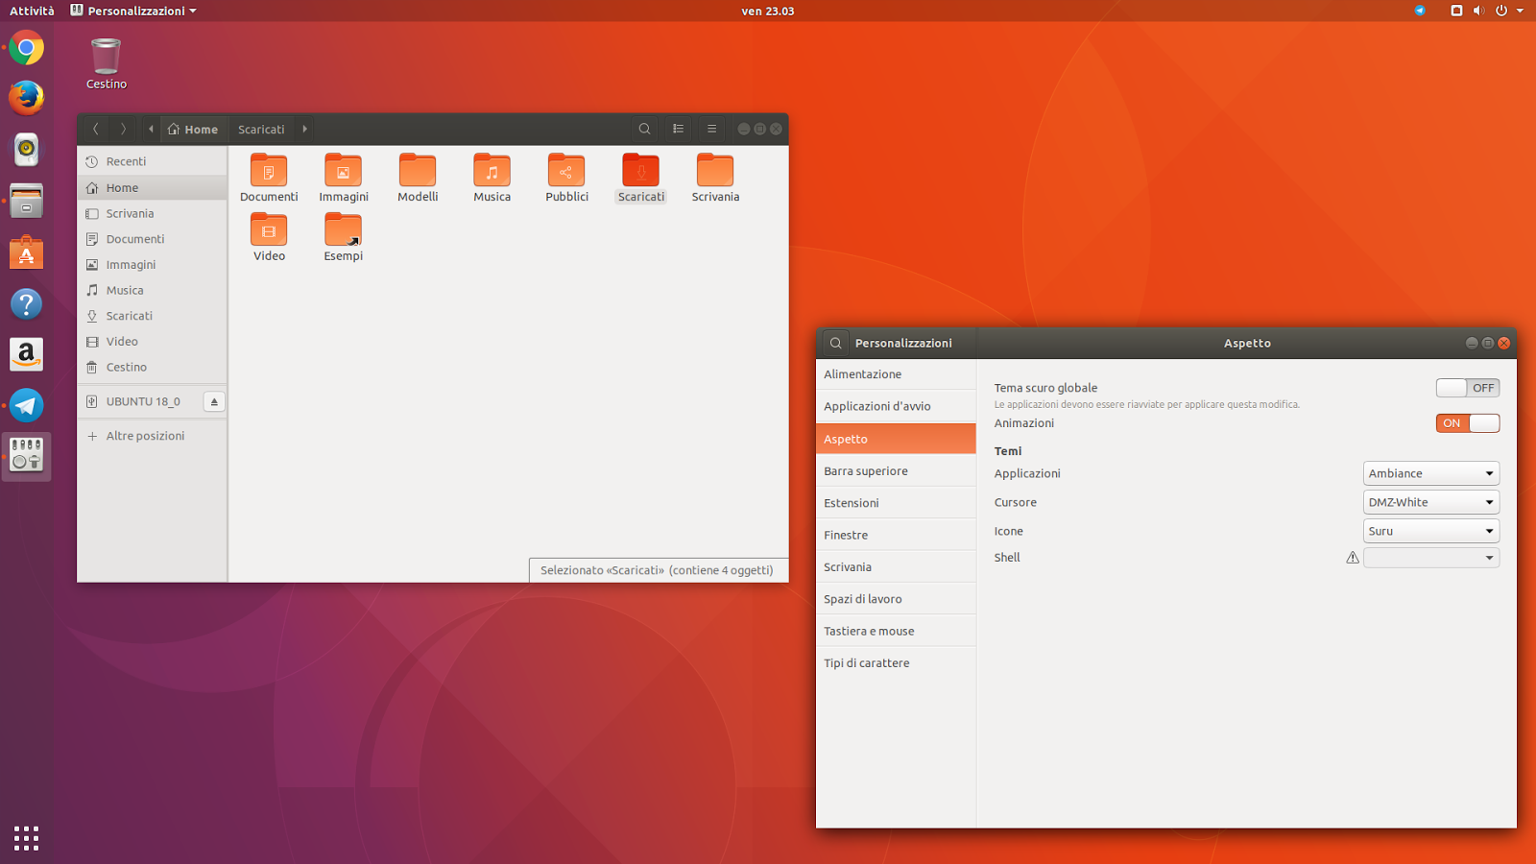Click the path bar left scroll arrow
Image resolution: width=1536 pixels, height=864 pixels.
pos(151,129)
